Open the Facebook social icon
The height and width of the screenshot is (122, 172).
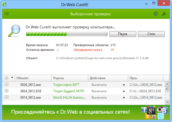click(144, 110)
